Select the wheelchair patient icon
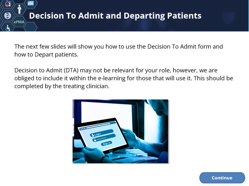The height and width of the screenshot is (186, 249). click(x=8, y=28)
